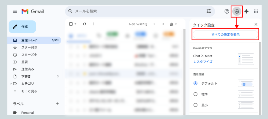Select the デフォルト density radio button
The width and height of the screenshot is (268, 119).
point(195,83)
